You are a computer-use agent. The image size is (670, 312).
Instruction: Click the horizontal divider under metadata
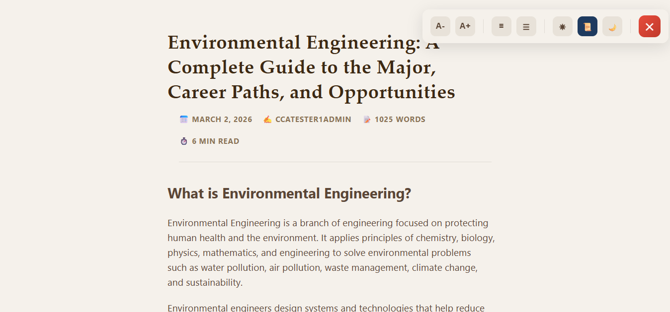point(335,162)
